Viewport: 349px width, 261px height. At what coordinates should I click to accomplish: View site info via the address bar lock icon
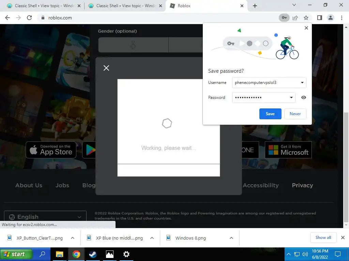(x=43, y=18)
